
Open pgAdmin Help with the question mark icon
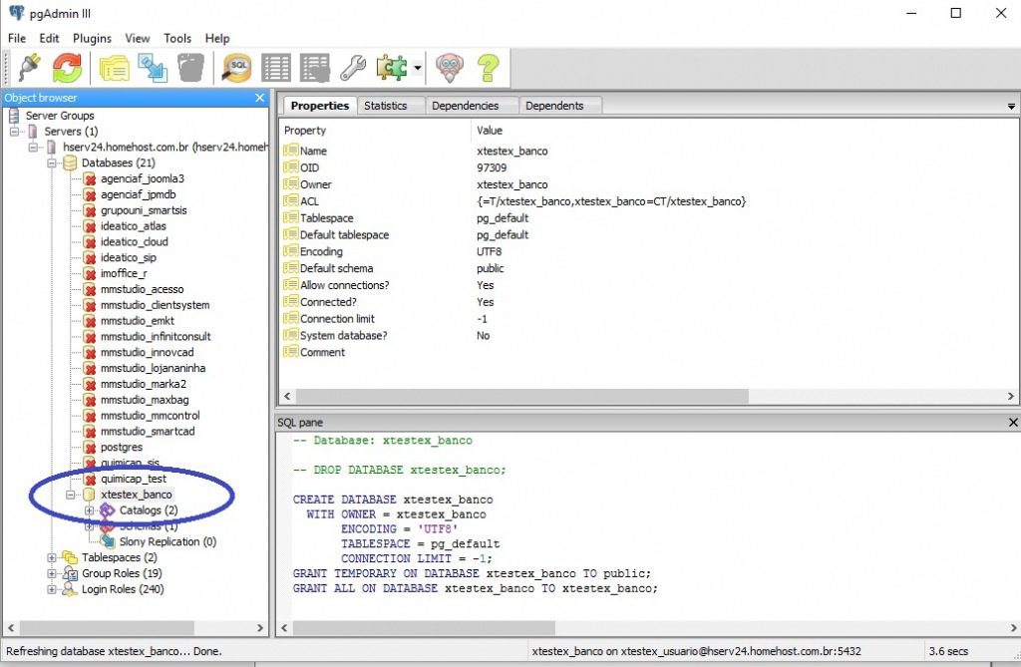tap(488, 68)
